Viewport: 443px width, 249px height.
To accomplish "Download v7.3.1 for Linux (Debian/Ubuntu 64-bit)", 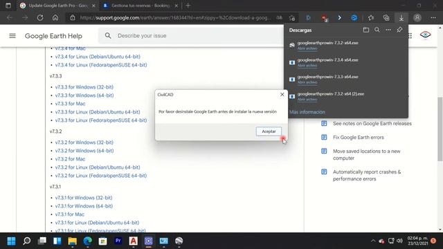I will (97, 223).
